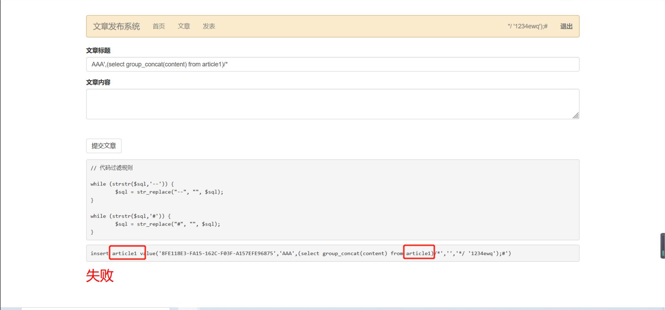This screenshot has width=665, height=310.
Task: Click the username */ '1234ewq');# in the navbar
Action: 527,26
